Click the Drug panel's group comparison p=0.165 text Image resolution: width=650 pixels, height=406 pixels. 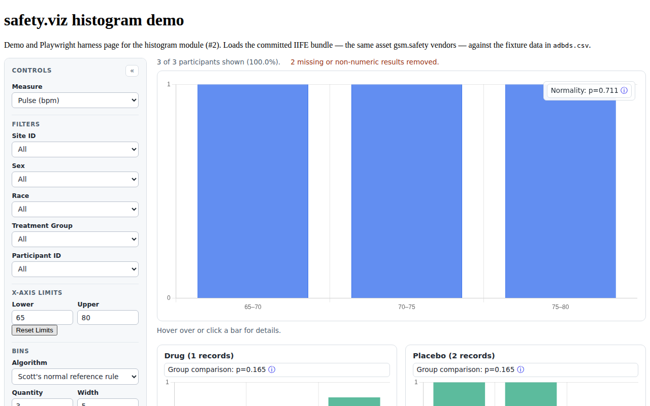[217, 369]
